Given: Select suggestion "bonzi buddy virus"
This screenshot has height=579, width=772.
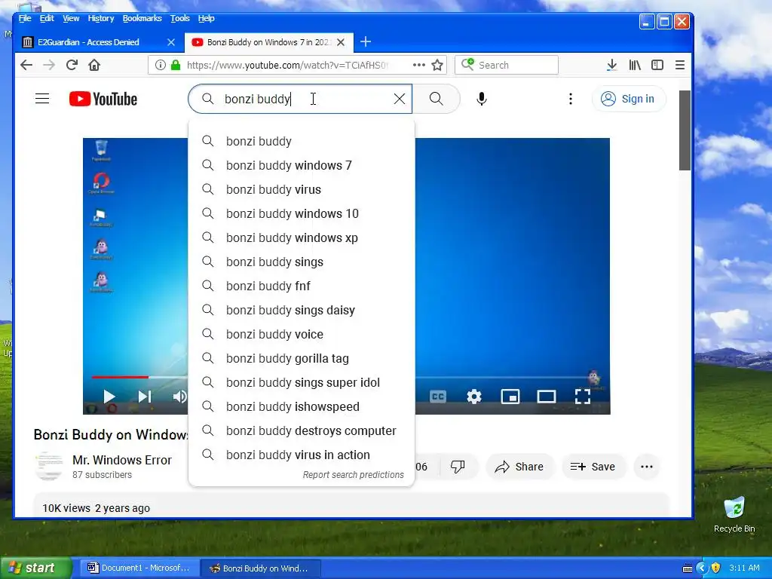Looking at the screenshot, I should point(302,189).
